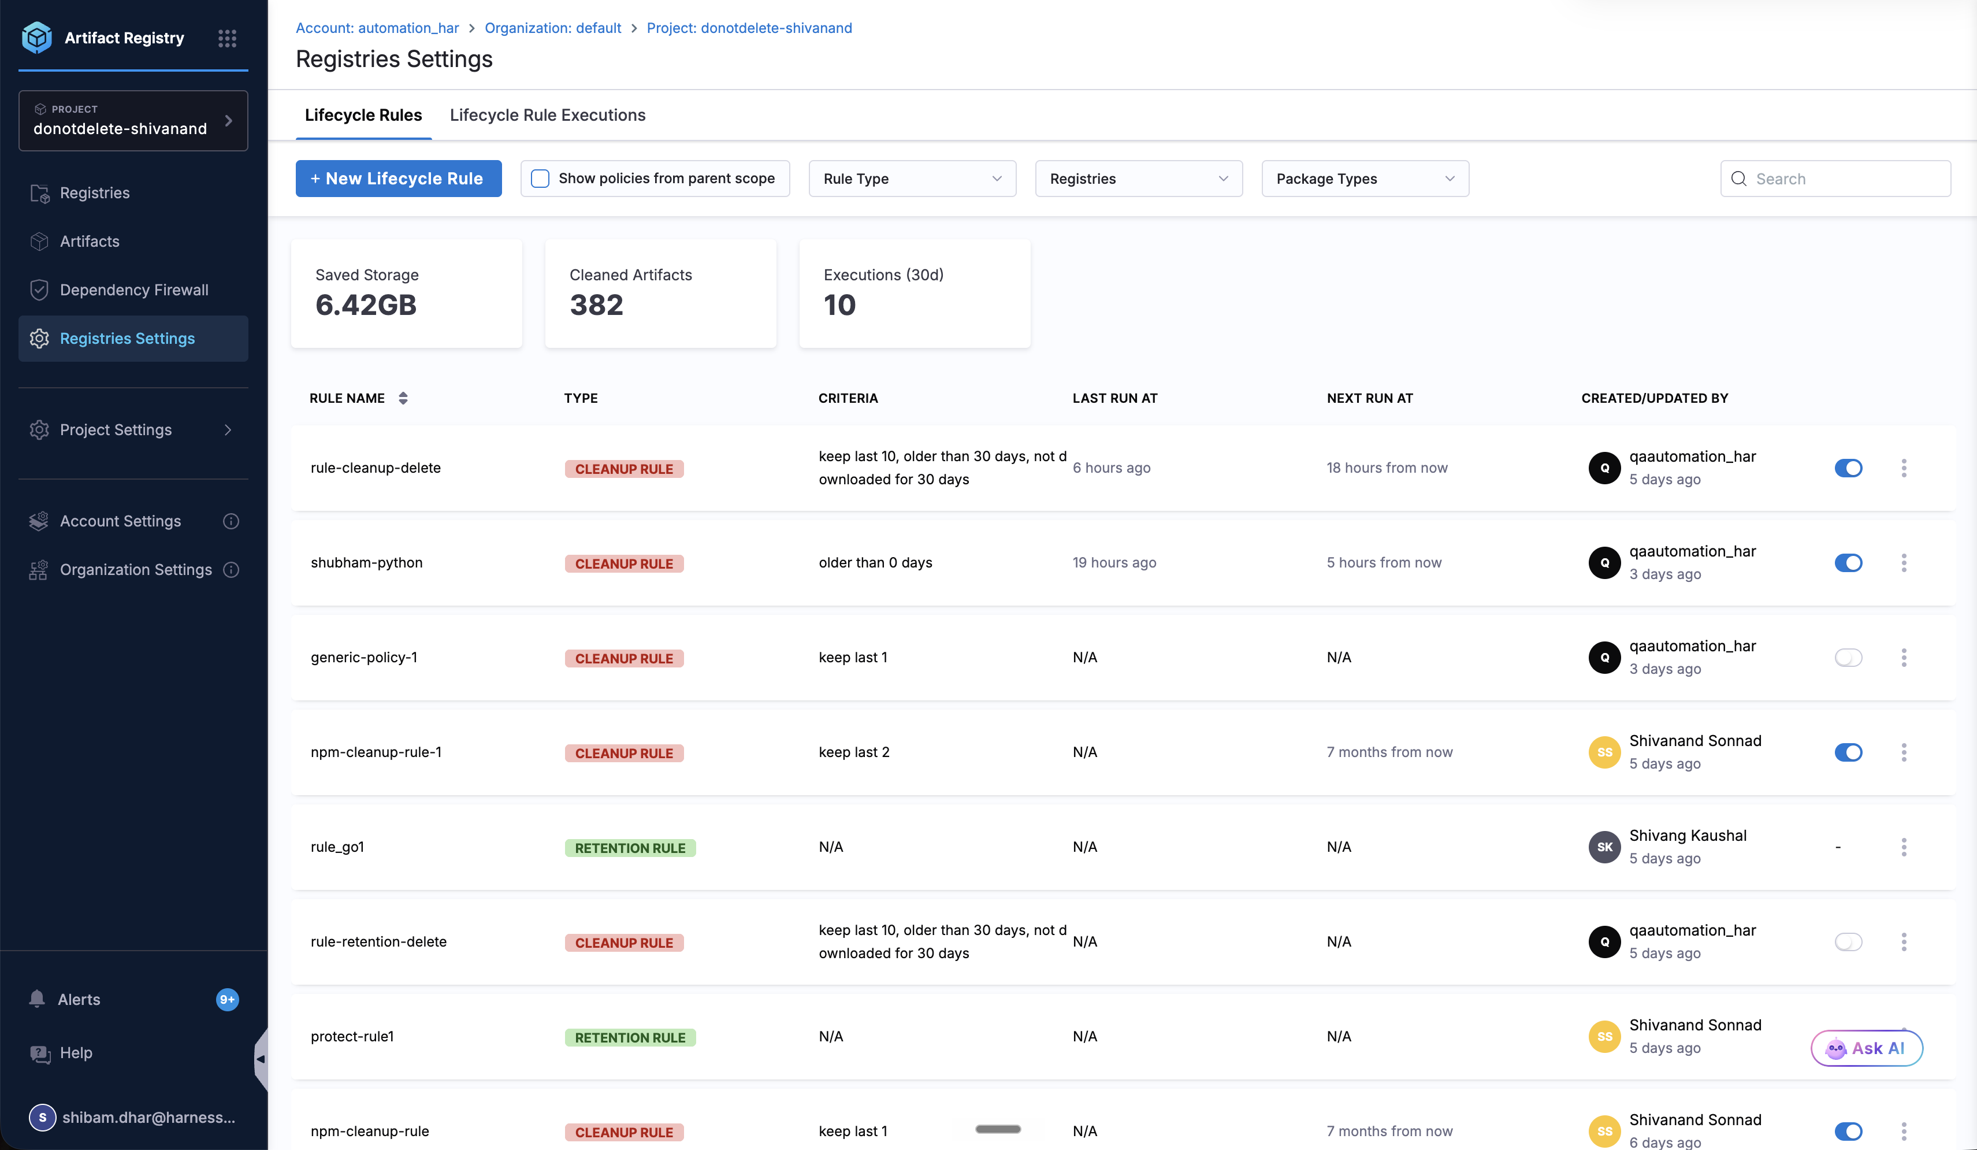Screen dimensions: 1977x1150
Task: Click the RETENTION RULE tag for rule_go1
Action: click(x=630, y=848)
